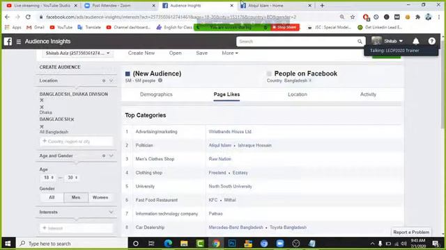Open a new browser tab with plus icon
This screenshot has width=446, height=250.
click(x=322, y=6)
